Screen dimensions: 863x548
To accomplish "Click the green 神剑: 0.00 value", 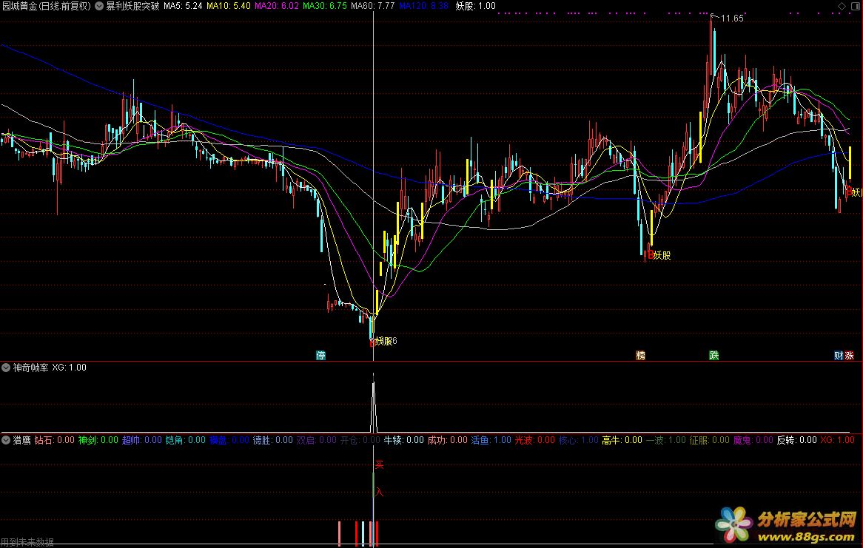I will pos(98,439).
